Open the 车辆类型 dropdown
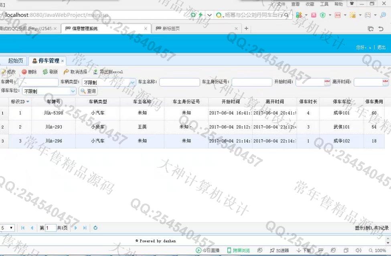The image size is (391, 256). (x=133, y=82)
